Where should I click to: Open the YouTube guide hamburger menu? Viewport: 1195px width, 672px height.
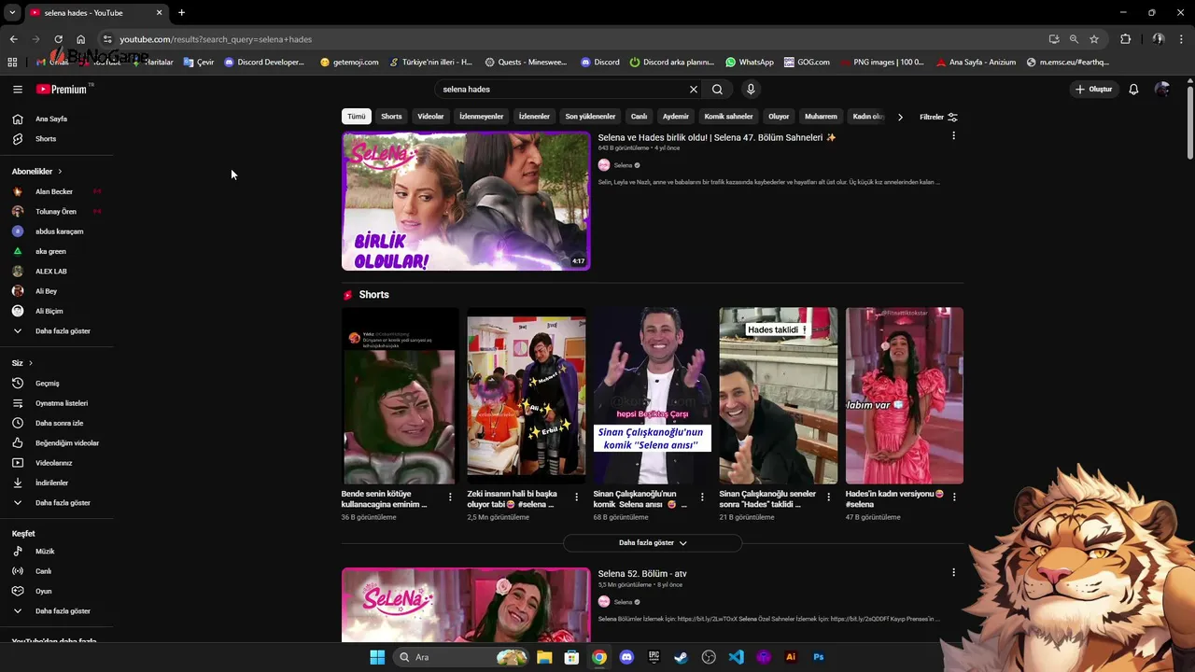pyautogui.click(x=18, y=90)
